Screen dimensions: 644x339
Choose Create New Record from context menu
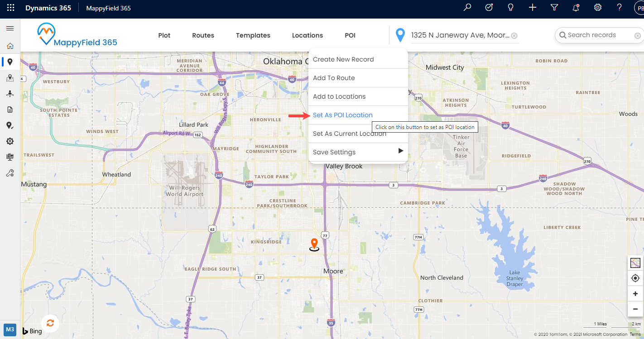point(358,59)
